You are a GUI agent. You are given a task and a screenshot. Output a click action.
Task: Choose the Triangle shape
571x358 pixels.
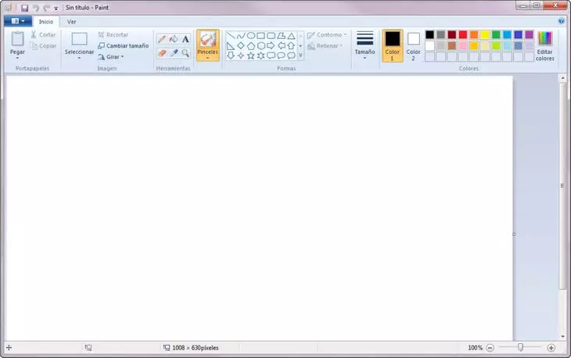click(x=291, y=36)
